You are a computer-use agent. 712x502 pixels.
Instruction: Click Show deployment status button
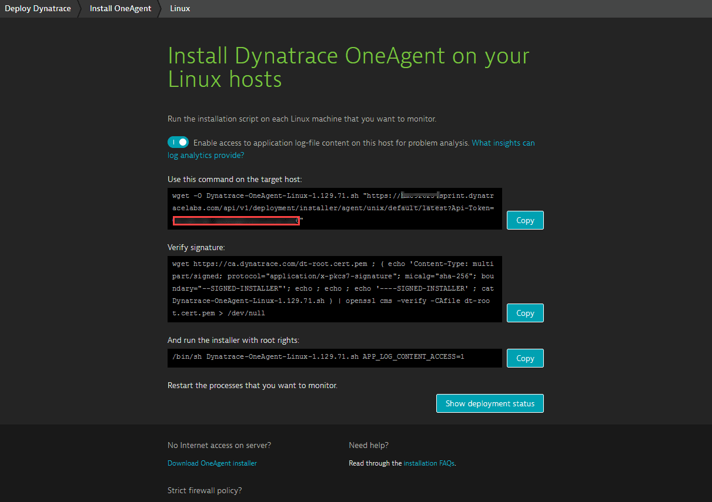pyautogui.click(x=490, y=403)
